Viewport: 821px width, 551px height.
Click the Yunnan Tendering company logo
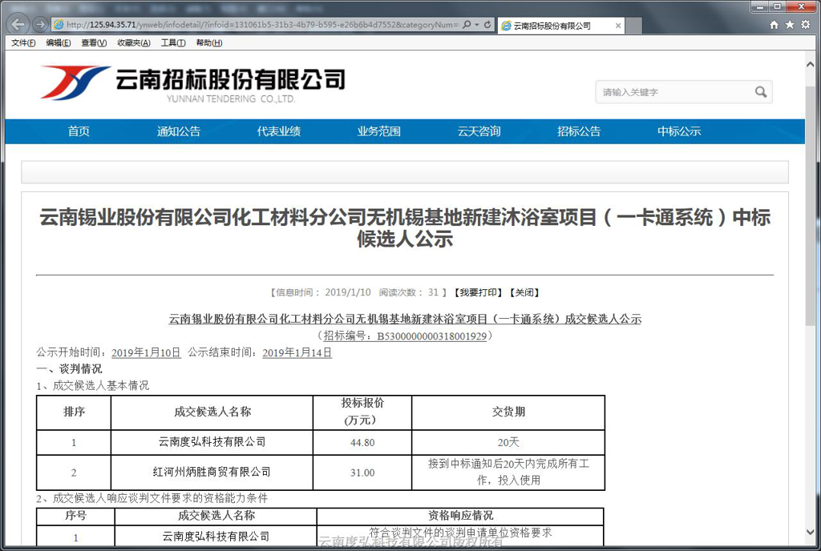193,83
